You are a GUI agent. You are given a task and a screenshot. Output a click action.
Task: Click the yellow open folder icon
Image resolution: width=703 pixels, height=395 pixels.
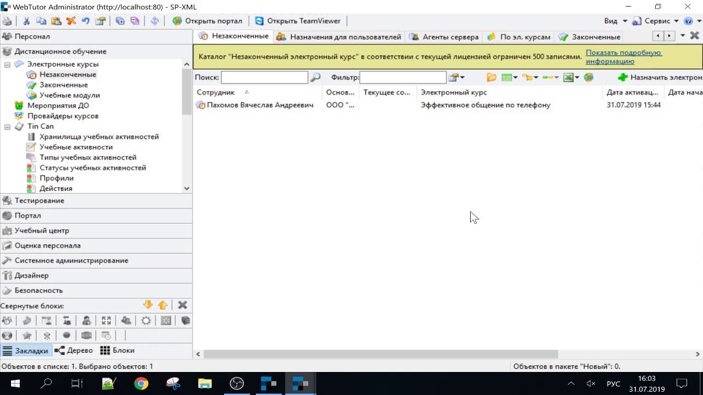pos(492,77)
